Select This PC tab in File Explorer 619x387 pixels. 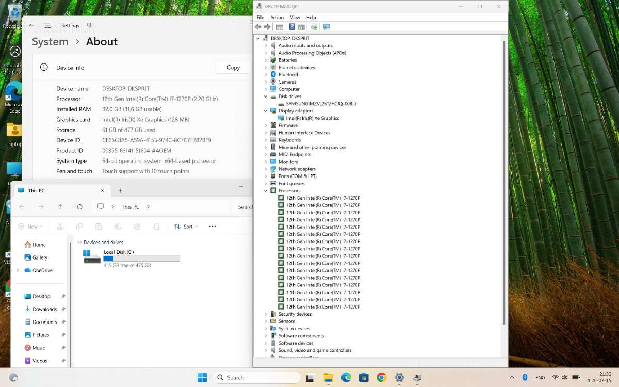(x=61, y=190)
